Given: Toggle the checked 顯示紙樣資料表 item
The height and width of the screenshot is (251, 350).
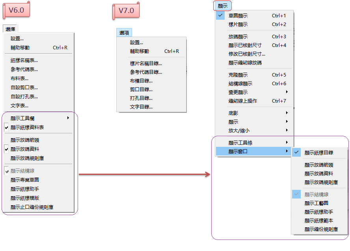Looking at the screenshot, I should click(27, 127).
